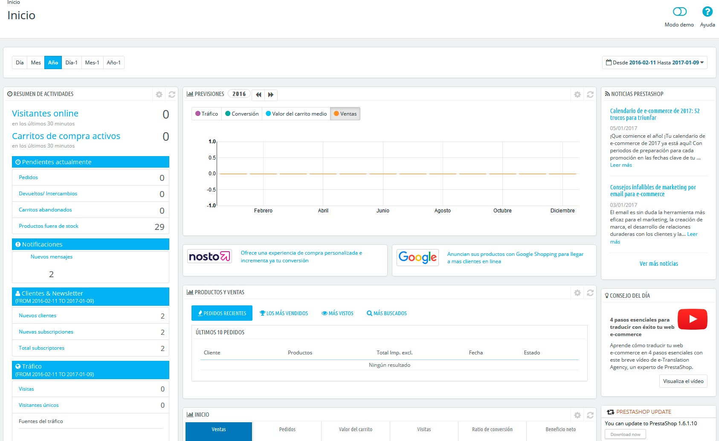This screenshot has width=719, height=441.
Task: Open settings gear in Resumen de Actividades
Action: (x=159, y=95)
